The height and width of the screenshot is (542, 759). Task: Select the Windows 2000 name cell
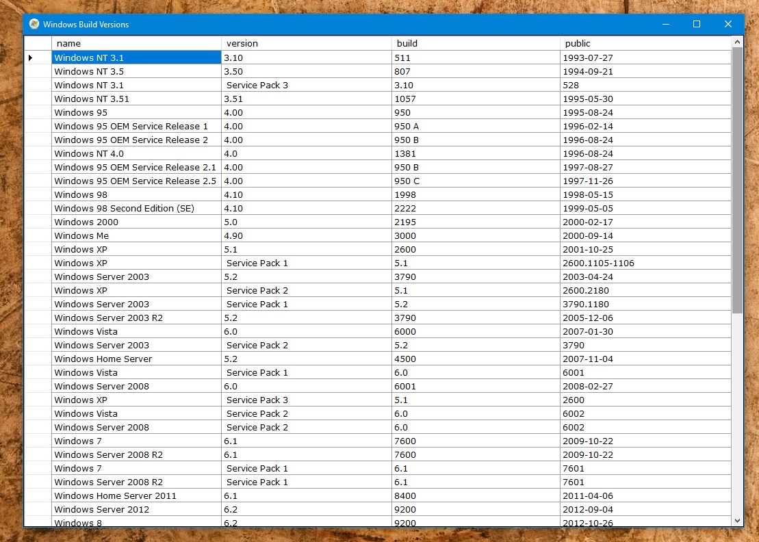136,222
